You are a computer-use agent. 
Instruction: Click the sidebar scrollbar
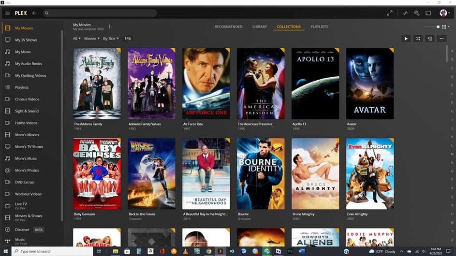(62, 125)
